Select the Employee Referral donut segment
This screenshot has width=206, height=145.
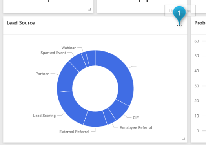coord(109,116)
